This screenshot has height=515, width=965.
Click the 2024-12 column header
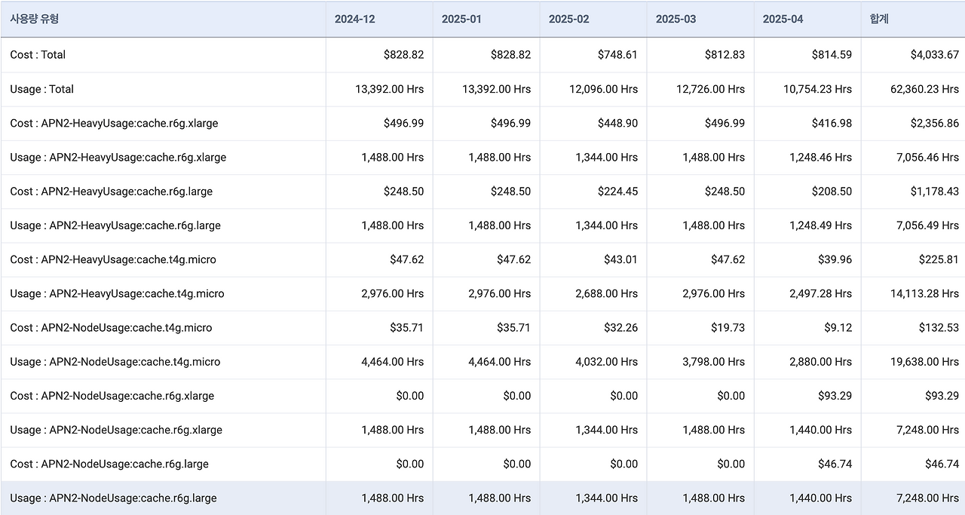pyautogui.click(x=355, y=19)
